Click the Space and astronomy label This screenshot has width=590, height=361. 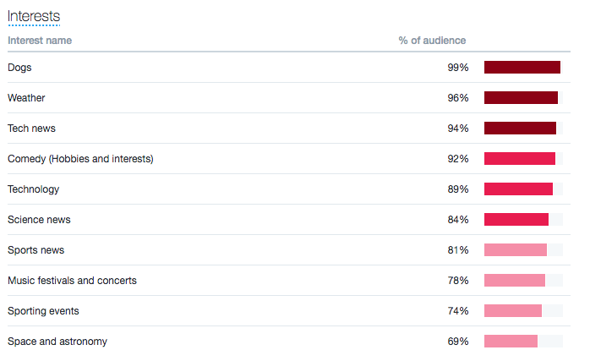point(57,342)
